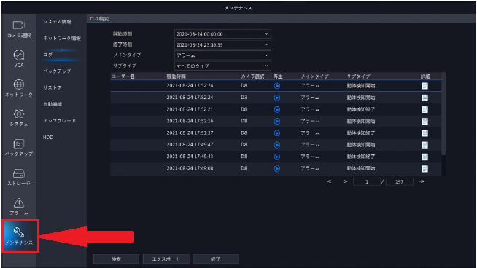This screenshot has width=477, height=268.
Task: Click the 終了 exit button
Action: coord(216,259)
